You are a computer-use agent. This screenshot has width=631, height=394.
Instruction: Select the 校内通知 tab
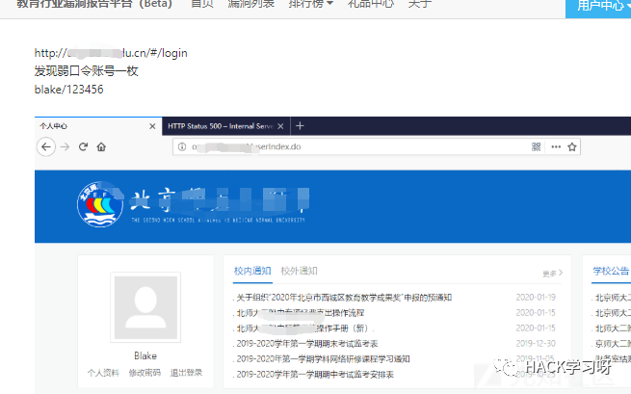pyautogui.click(x=252, y=271)
